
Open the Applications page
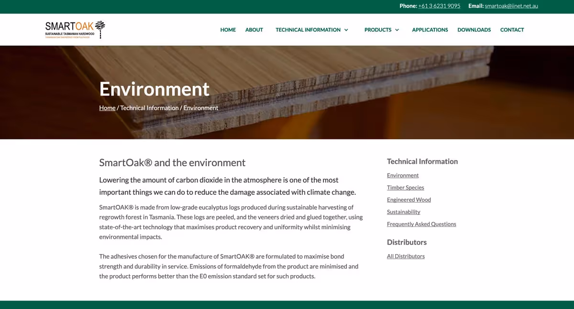click(430, 30)
